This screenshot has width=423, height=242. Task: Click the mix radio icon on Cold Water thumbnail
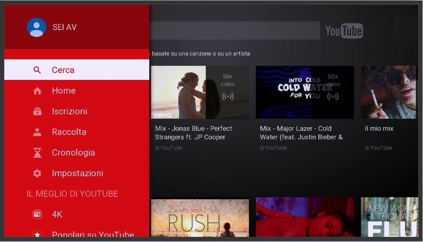coord(332,96)
